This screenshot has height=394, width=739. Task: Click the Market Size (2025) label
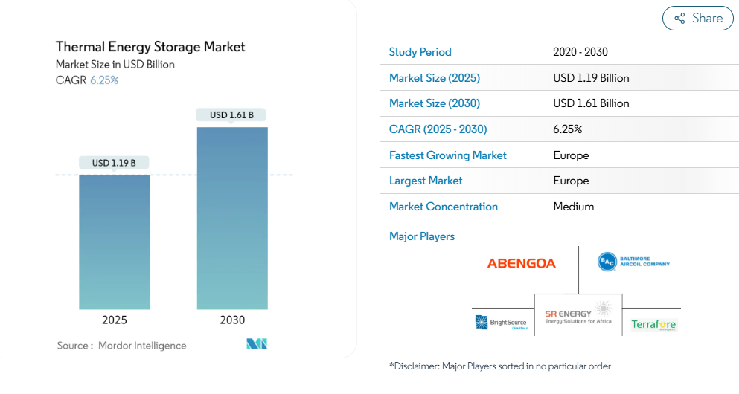(x=435, y=77)
